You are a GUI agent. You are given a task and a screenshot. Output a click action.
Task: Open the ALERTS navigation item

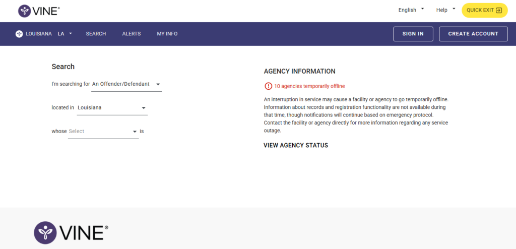click(x=132, y=34)
